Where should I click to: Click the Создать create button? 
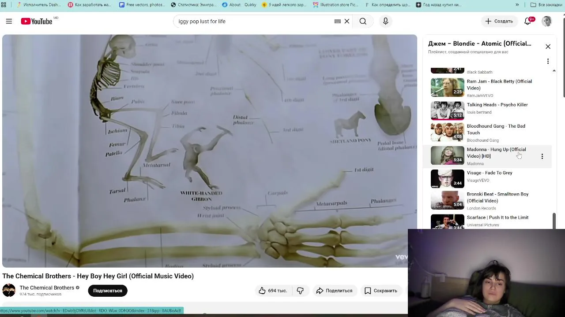(x=499, y=21)
